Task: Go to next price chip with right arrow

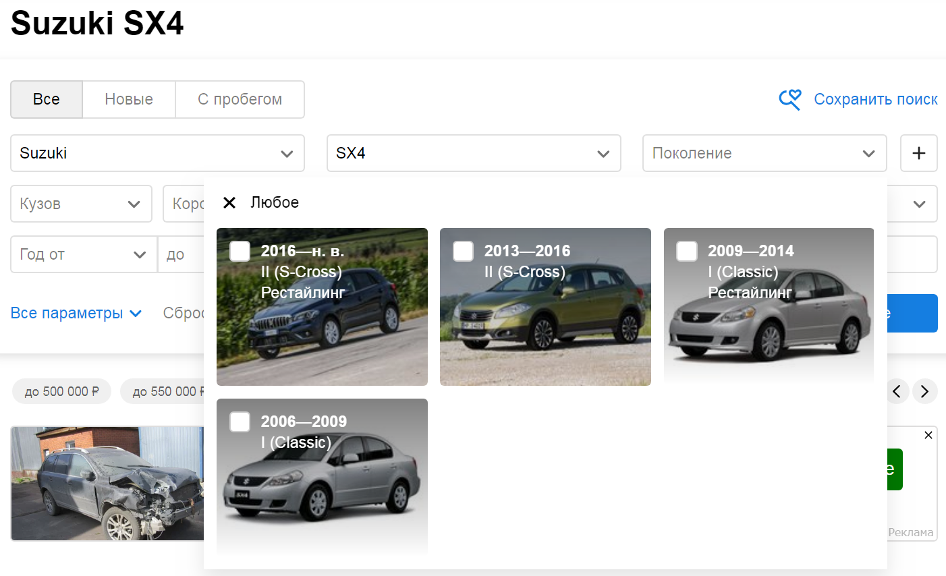Action: [924, 391]
